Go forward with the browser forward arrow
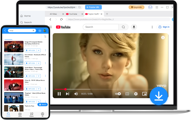This screenshot has width=191, height=120. [56, 19]
